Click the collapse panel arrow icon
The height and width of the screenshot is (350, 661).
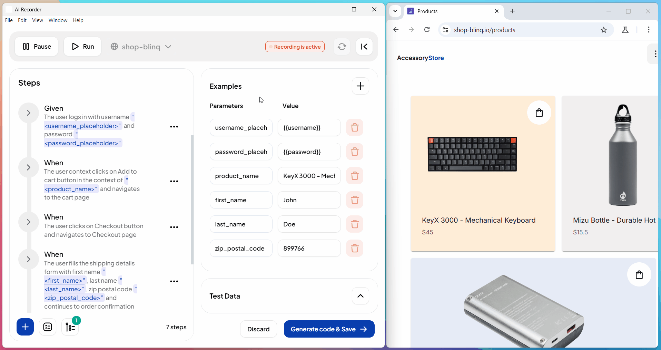point(364,47)
